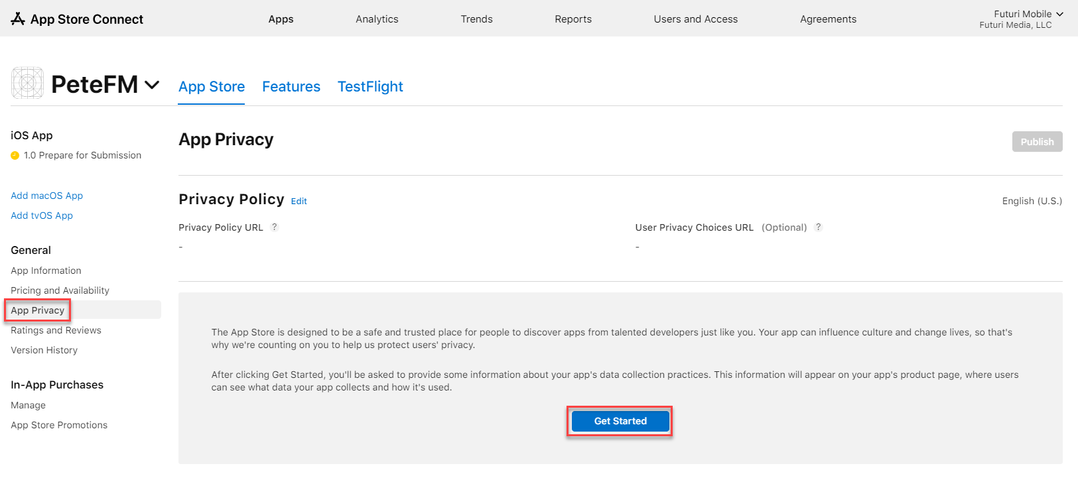Click the PeteFM app placeholder icon
The width and height of the screenshot is (1078, 478).
tap(28, 84)
